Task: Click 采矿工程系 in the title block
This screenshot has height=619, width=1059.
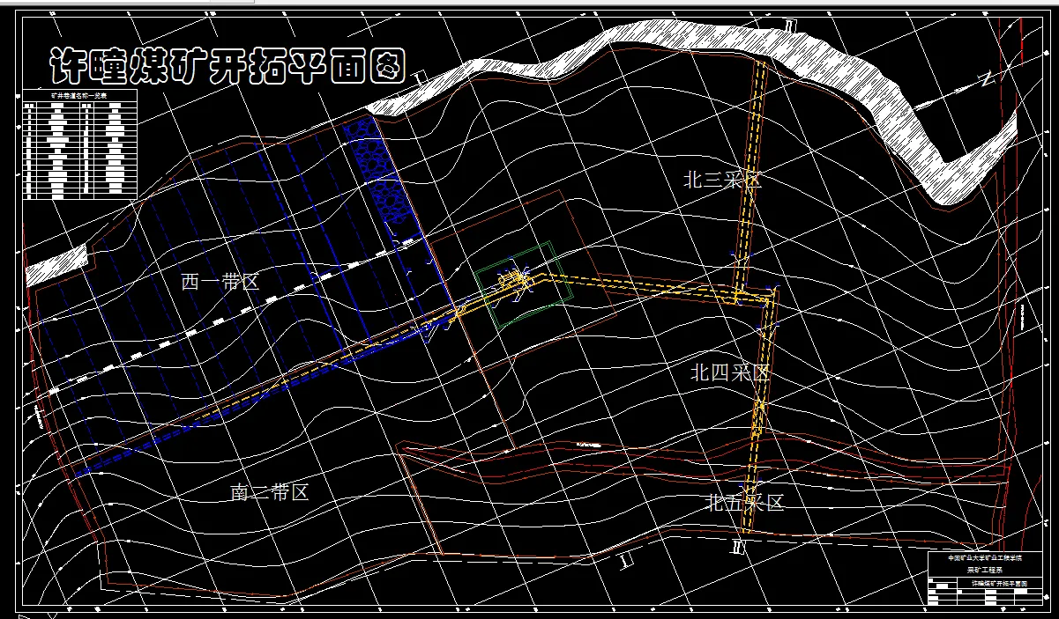Action: point(986,570)
